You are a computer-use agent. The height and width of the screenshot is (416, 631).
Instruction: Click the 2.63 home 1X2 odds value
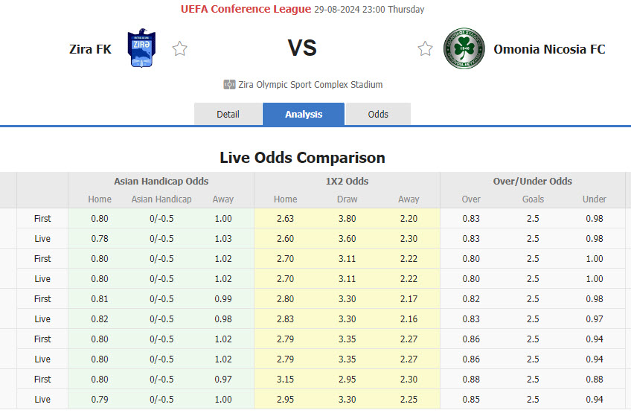coord(285,219)
